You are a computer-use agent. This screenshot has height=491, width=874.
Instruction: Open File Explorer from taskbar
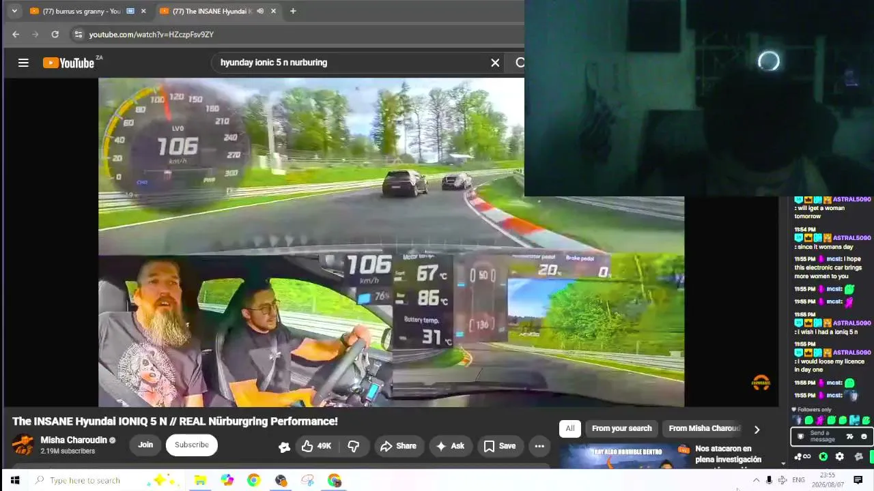(x=200, y=480)
